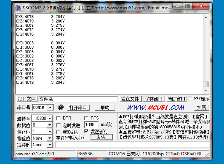224x164 pixels.
Task: Click the string input box below 字符串输入框
Action: coord(133,144)
